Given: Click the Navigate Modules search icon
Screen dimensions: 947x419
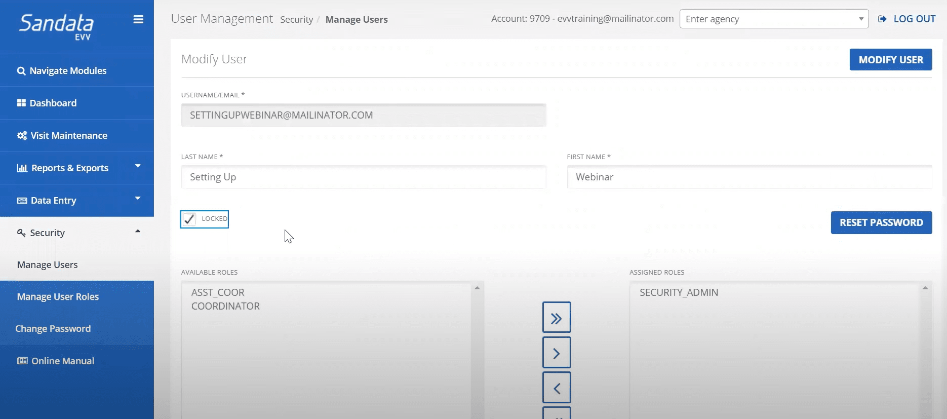Looking at the screenshot, I should pos(21,71).
